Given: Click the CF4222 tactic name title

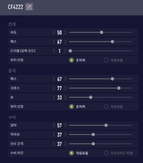Looking at the screenshot, I should pos(15,7).
